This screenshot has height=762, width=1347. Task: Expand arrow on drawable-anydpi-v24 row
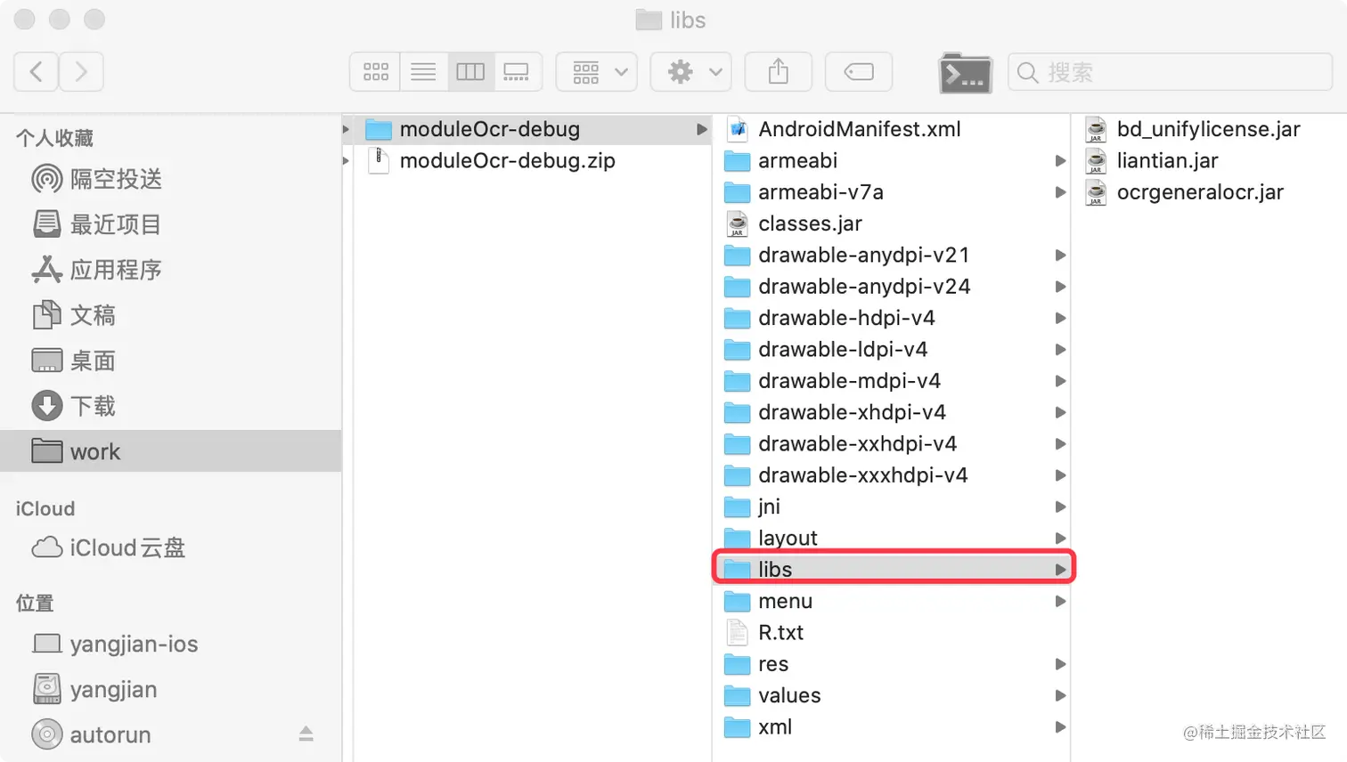1060,287
